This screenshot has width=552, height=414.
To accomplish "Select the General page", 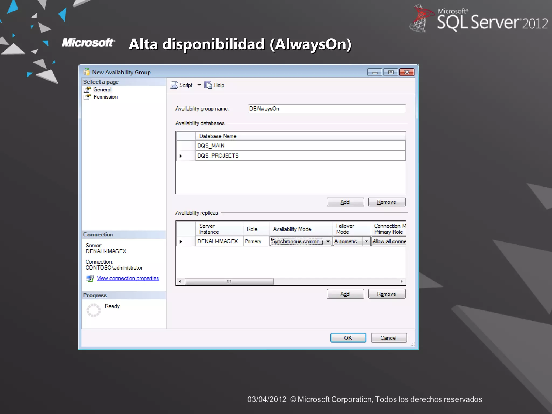I will tap(102, 89).
